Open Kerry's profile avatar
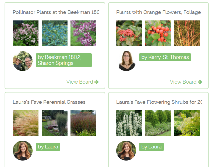Image resolution: width=212 pixels, height=167 pixels. click(126, 61)
